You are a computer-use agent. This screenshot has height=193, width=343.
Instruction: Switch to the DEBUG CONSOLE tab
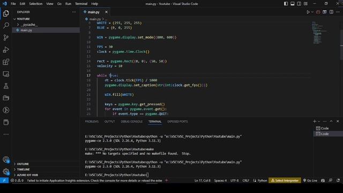pyautogui.click(x=132, y=122)
